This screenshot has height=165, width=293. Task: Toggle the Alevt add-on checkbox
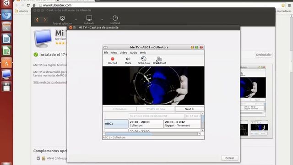click(38, 158)
